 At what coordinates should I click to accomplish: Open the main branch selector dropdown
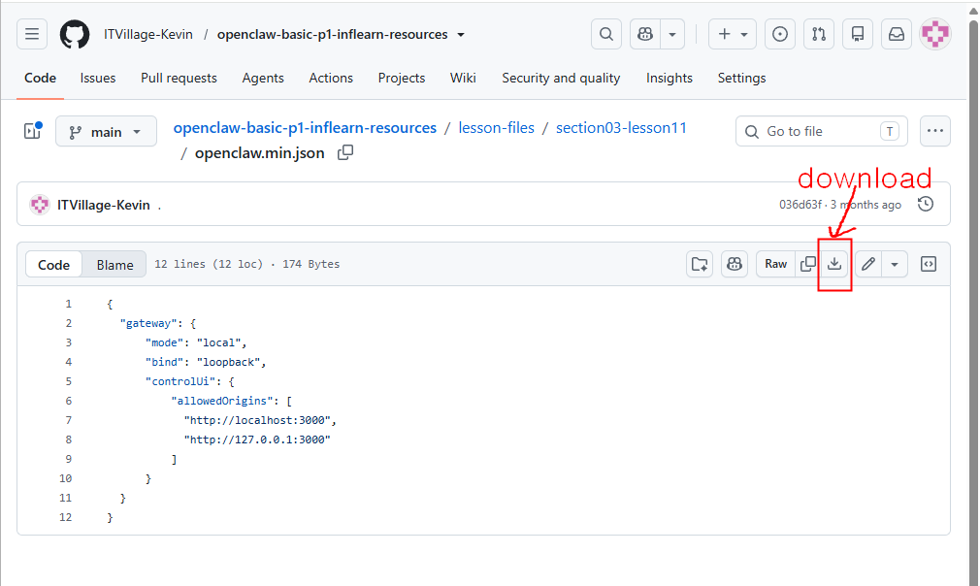click(x=106, y=131)
